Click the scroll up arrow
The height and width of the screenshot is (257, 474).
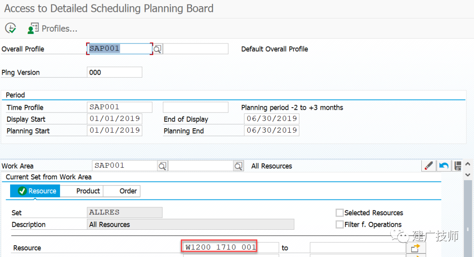click(468, 164)
